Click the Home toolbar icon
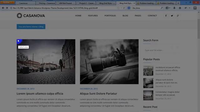Viewport: 200px width, 112px height. click(180, 8)
